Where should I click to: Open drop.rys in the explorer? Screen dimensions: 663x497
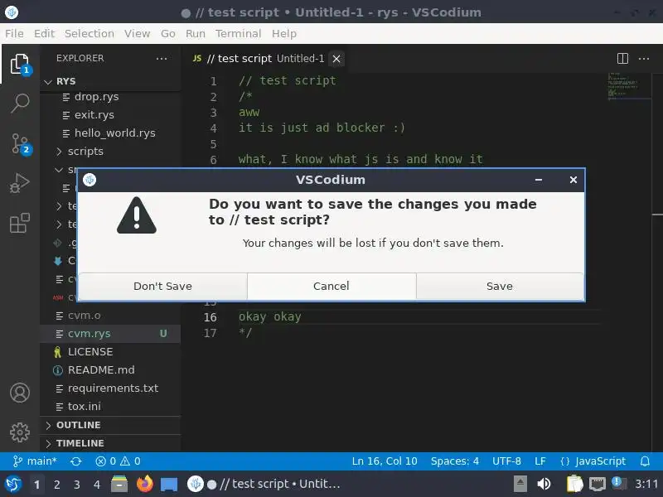[x=111, y=97]
